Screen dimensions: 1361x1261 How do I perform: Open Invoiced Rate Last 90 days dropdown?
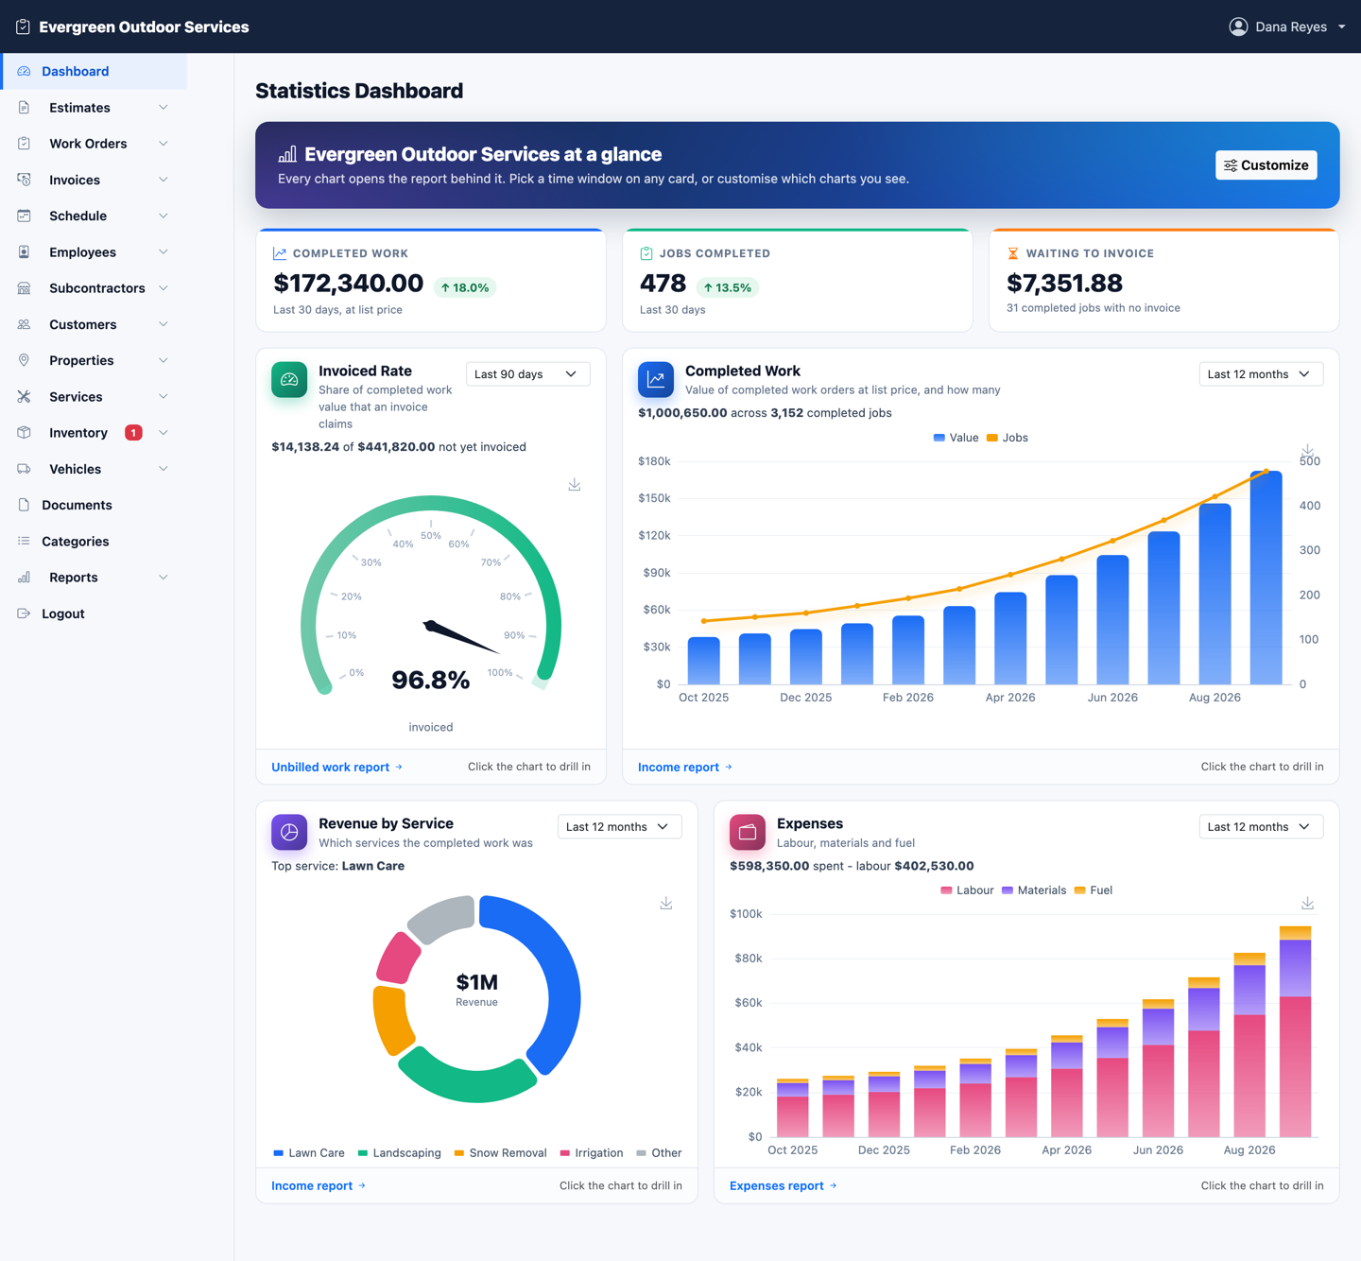point(527,374)
